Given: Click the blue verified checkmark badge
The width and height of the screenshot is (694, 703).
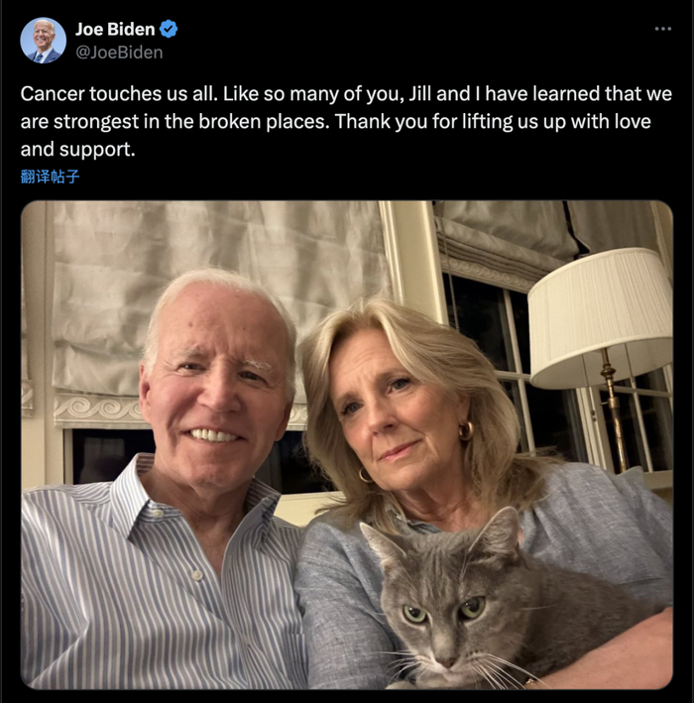Looking at the screenshot, I should (x=170, y=30).
